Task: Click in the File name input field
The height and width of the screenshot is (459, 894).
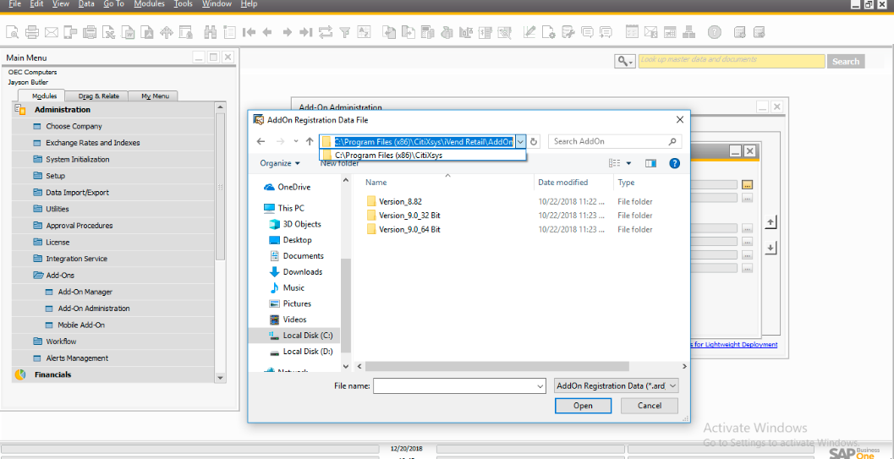Action: [454, 386]
